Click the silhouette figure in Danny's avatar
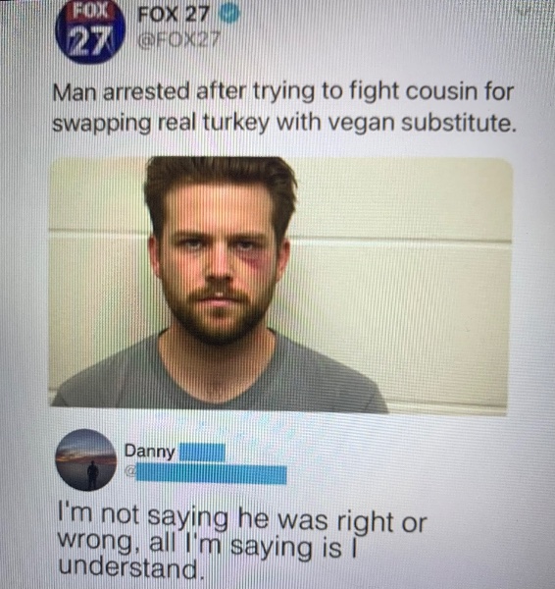The width and height of the screenshot is (555, 589). tap(93, 475)
